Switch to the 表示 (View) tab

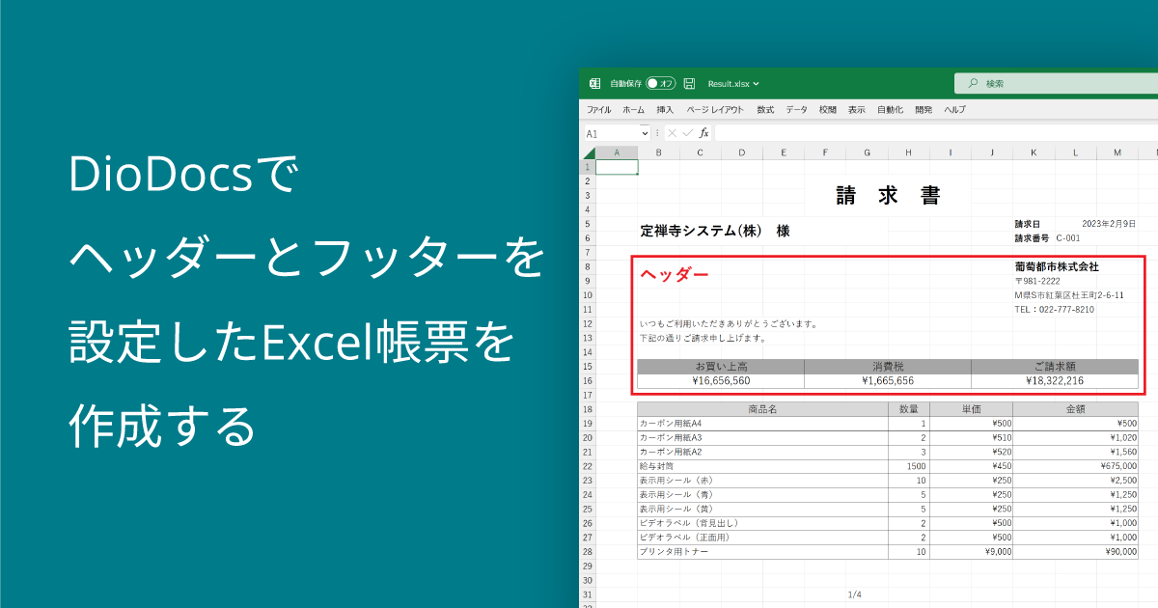(857, 109)
